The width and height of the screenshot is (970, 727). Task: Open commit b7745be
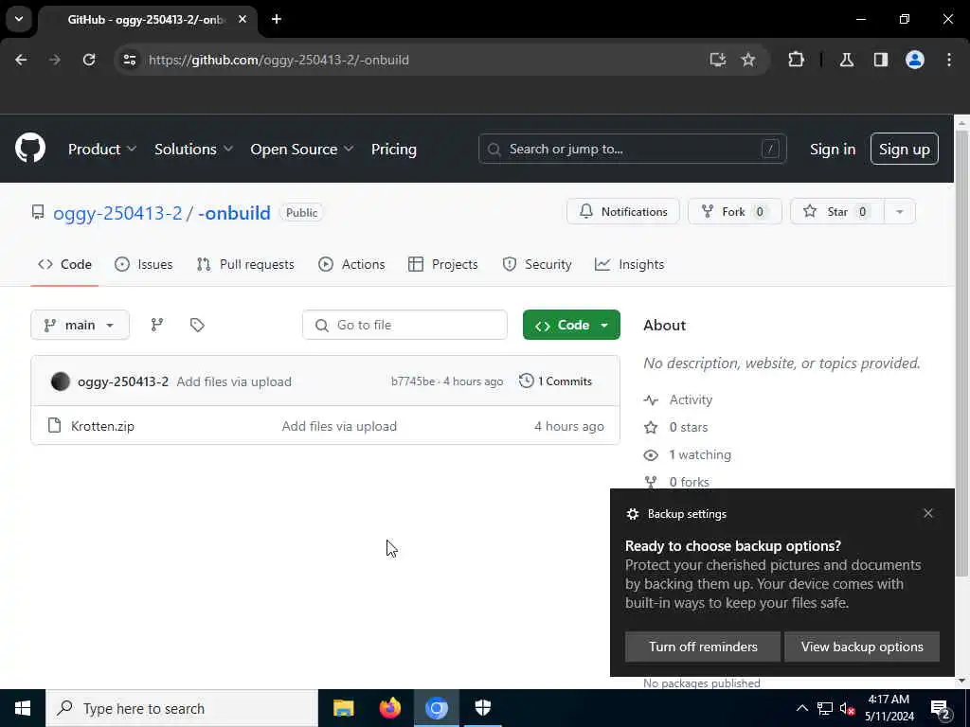tap(413, 381)
